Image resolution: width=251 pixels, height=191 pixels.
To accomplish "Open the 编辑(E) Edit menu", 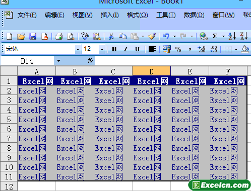I will (54, 15).
